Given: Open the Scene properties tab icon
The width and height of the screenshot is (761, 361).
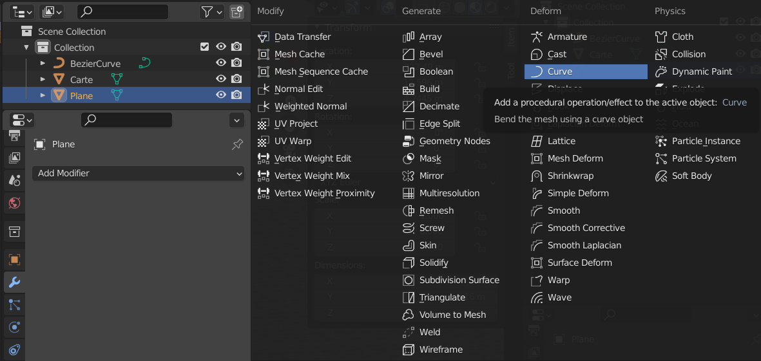Looking at the screenshot, I should [x=14, y=181].
